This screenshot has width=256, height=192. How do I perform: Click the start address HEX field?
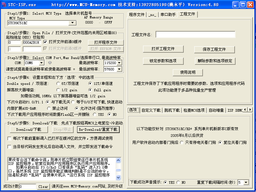(x=14, y=42)
